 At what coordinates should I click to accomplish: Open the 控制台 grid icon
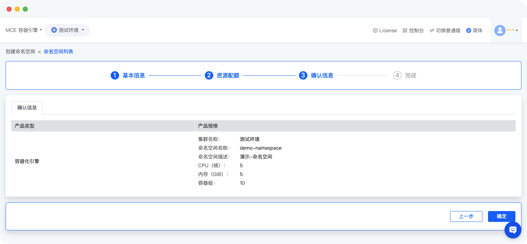405,30
